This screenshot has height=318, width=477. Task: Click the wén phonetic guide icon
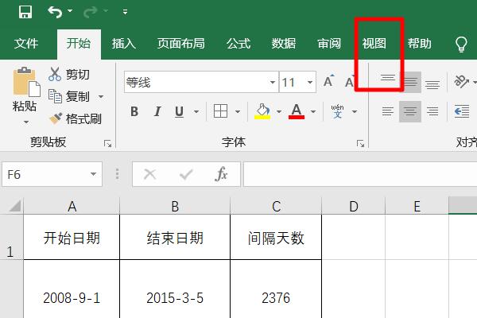[x=337, y=111]
